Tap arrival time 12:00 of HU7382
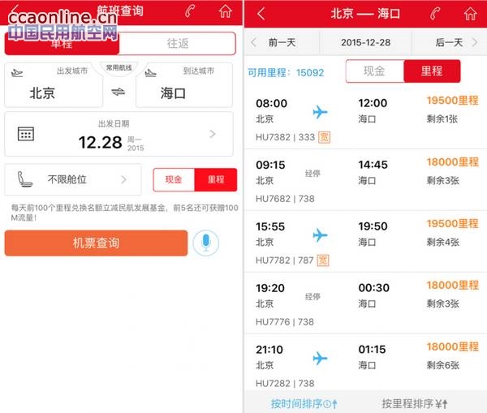Viewport: 487px width, 413px height. click(373, 103)
